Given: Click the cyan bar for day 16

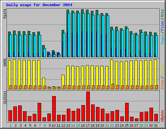Looking at the screenshot, I should click(84, 35).
